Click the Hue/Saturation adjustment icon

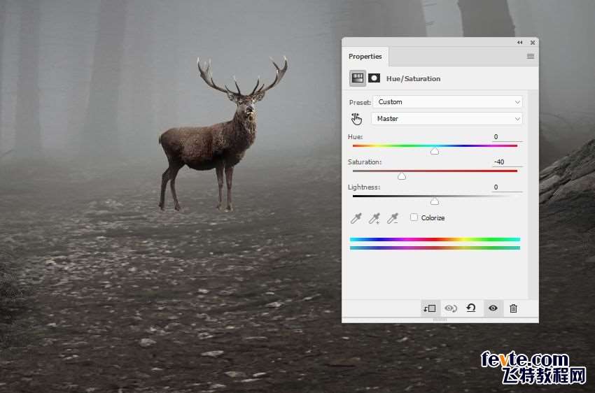[x=357, y=78]
